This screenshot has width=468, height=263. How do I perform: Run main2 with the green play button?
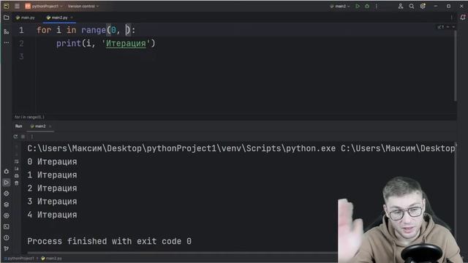click(358, 6)
